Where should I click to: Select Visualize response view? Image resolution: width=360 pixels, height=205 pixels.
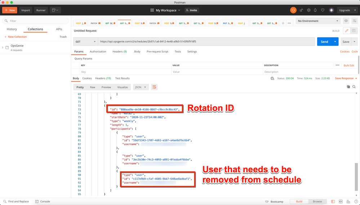[x=123, y=87]
